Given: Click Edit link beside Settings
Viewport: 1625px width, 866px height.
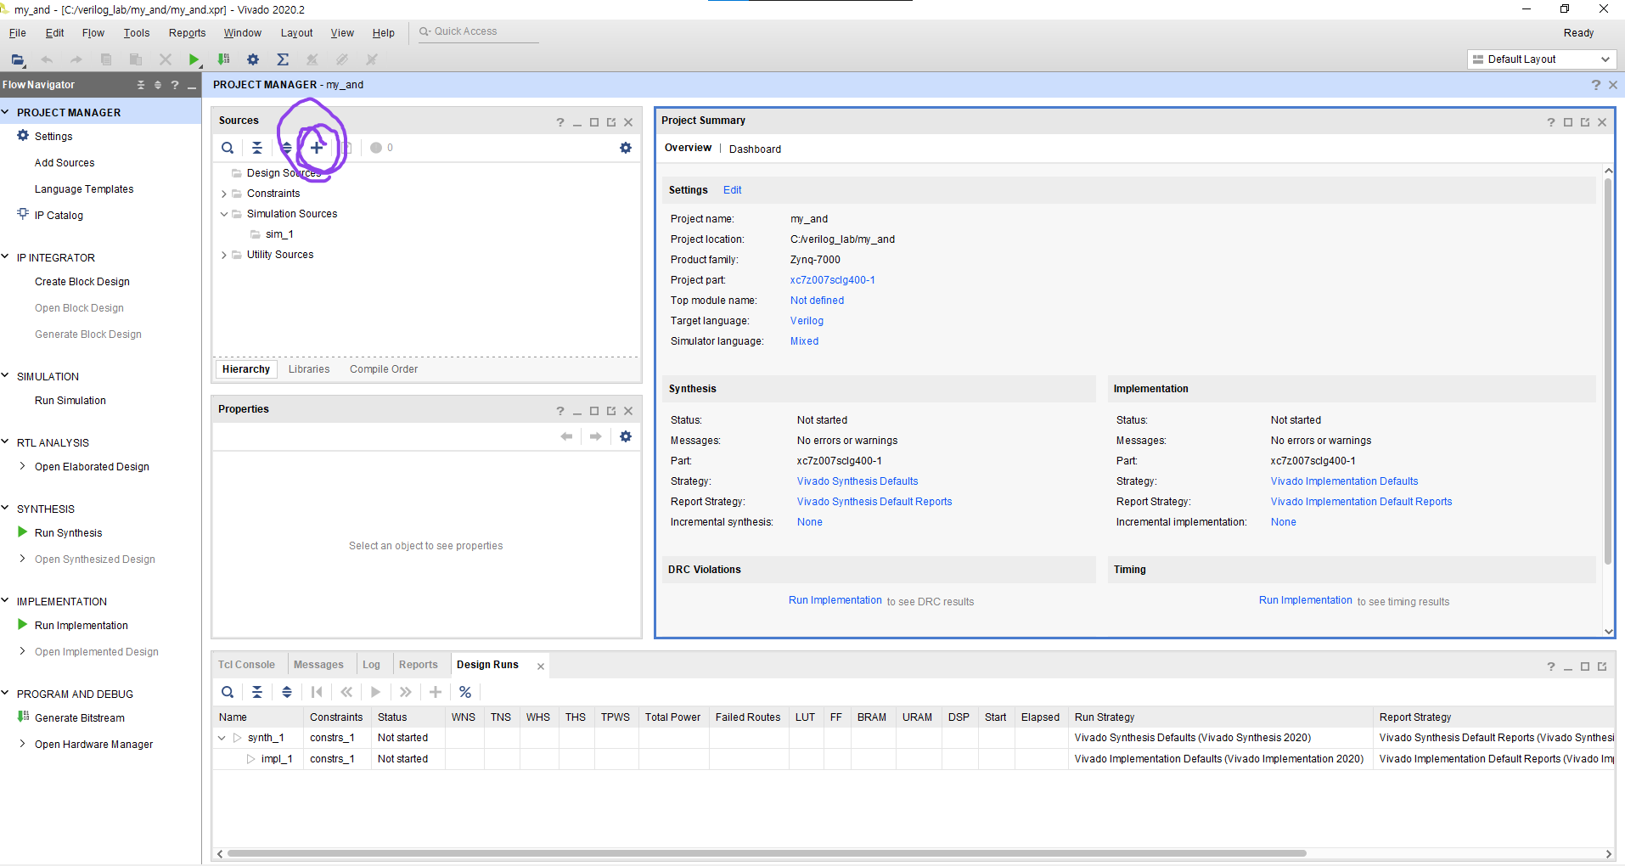Looking at the screenshot, I should 732,190.
